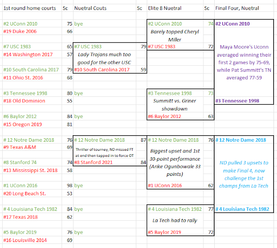Click the score 87 beside Notre Dame 2018
Image resolution: width=277 pixels, height=248 pixels.
point(142,140)
